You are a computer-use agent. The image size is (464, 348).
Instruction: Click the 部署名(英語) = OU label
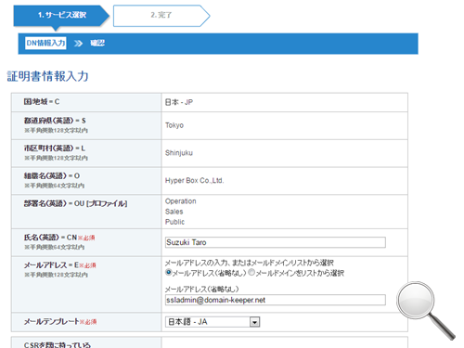pyautogui.click(x=75, y=203)
